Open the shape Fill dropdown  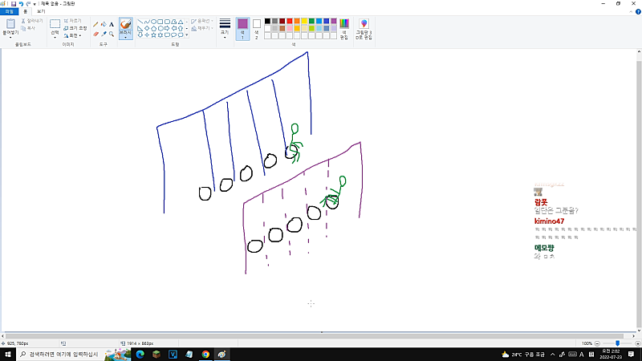(202, 28)
